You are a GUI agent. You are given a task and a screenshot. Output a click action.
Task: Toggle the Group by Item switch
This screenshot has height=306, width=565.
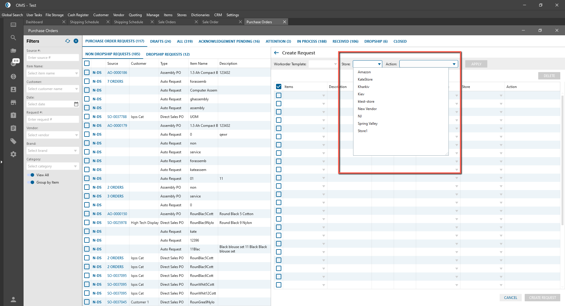pyautogui.click(x=31, y=182)
